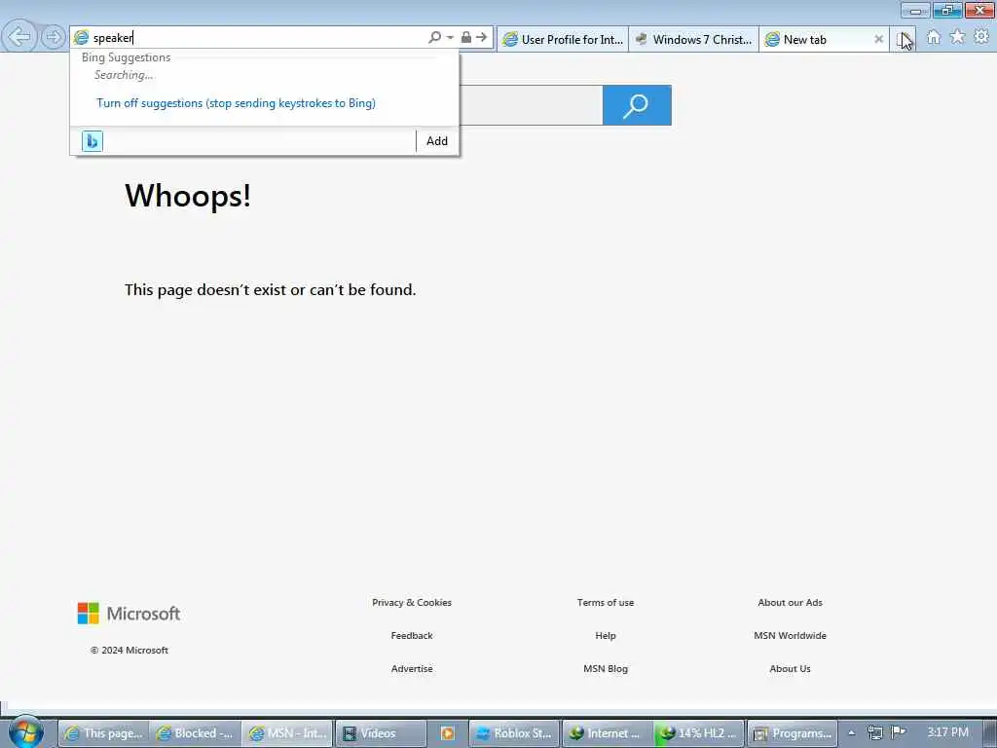
Task: Open the MSN Blog link
Action: point(606,668)
